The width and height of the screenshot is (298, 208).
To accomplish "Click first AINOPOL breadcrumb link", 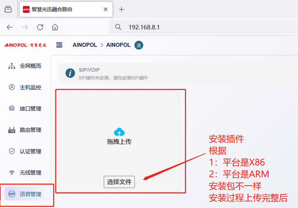I will tap(85, 45).
